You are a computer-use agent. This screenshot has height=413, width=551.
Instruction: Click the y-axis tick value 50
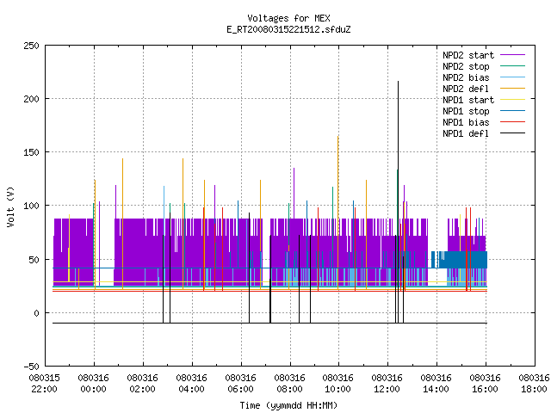34,260
